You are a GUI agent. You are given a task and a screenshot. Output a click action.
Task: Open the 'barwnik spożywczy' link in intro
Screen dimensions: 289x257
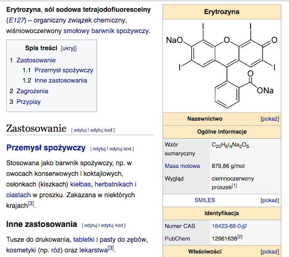pos(120,31)
